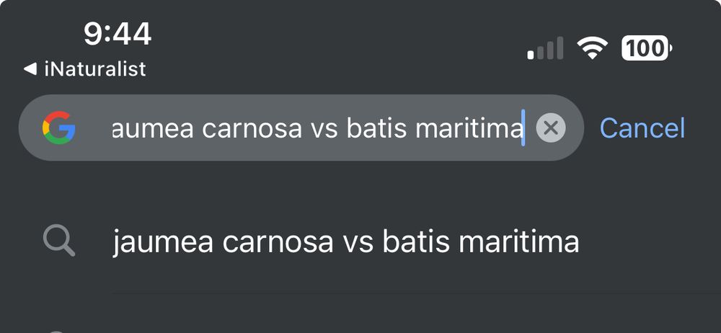Screen dimensions: 721x333
Task: Tap the Google logo icon
Action: click(x=58, y=128)
